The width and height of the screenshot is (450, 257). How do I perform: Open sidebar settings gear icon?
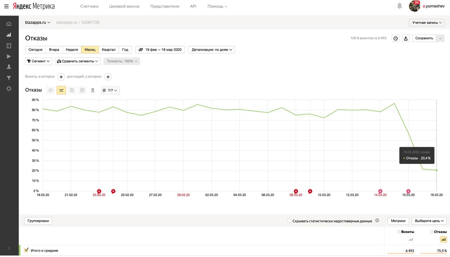pos(9,89)
